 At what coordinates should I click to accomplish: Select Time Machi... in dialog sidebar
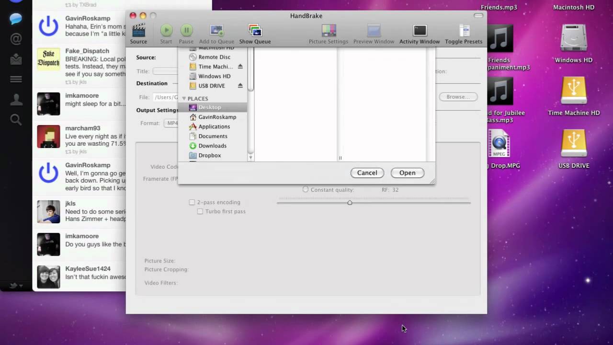point(216,67)
